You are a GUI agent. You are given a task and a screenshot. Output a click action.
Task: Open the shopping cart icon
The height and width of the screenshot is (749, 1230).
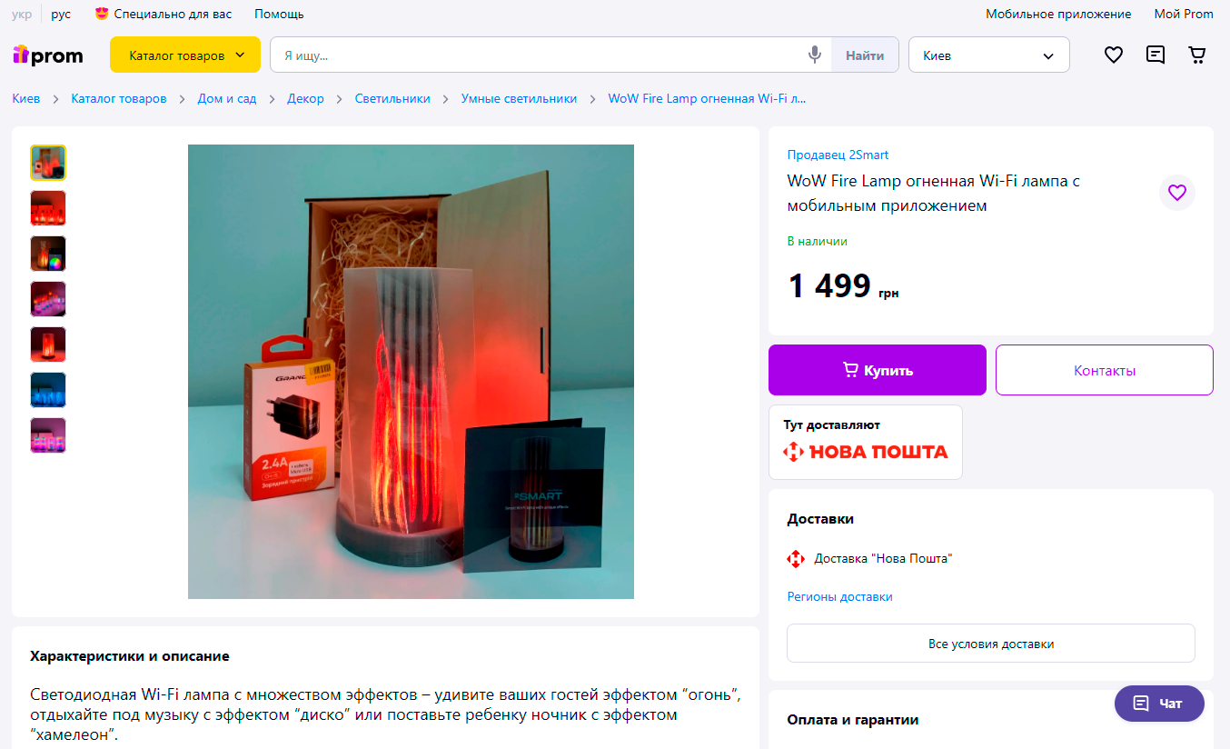pyautogui.click(x=1197, y=55)
